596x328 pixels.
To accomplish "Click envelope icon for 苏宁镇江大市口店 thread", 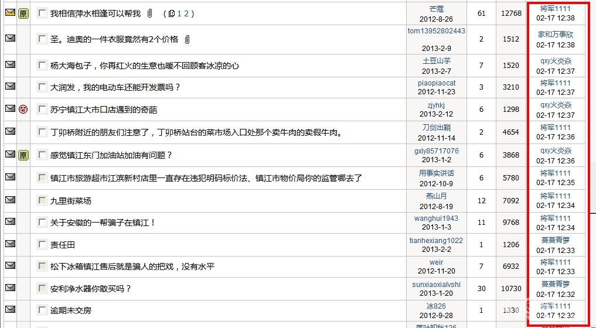I will click(11, 108).
